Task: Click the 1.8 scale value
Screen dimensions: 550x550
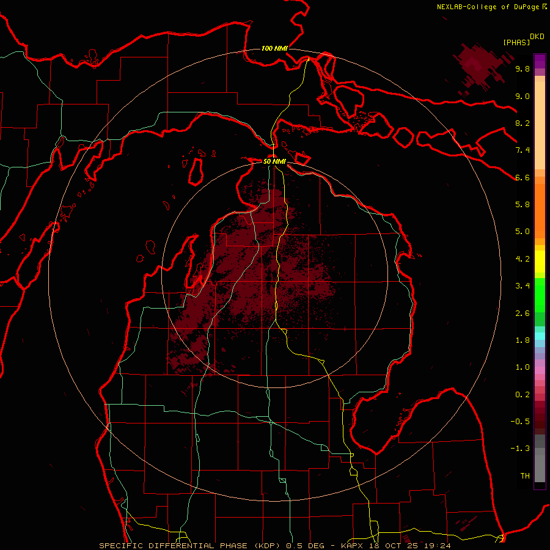Action: 522,340
